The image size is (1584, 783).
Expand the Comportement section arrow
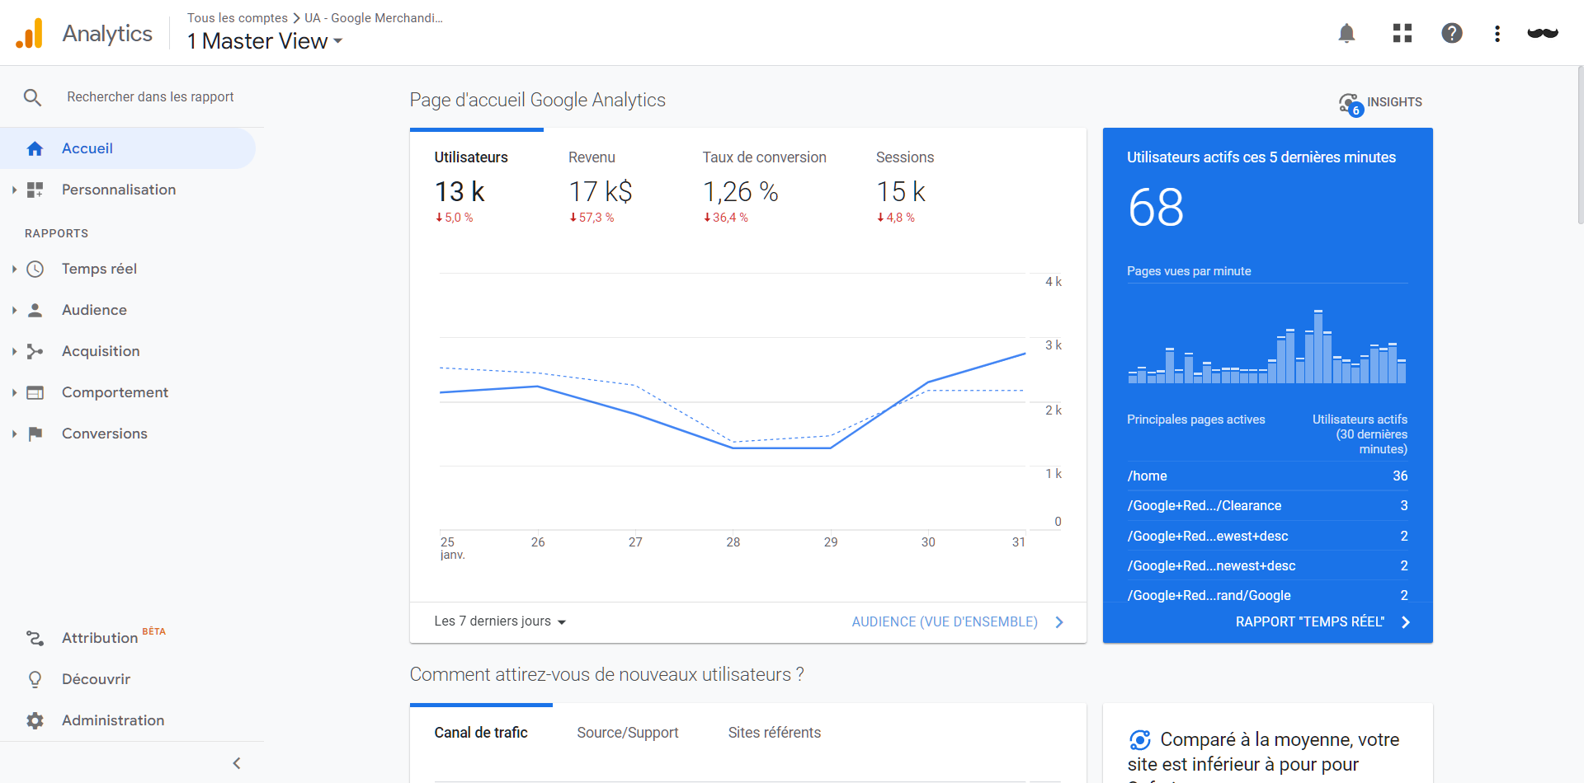click(14, 392)
